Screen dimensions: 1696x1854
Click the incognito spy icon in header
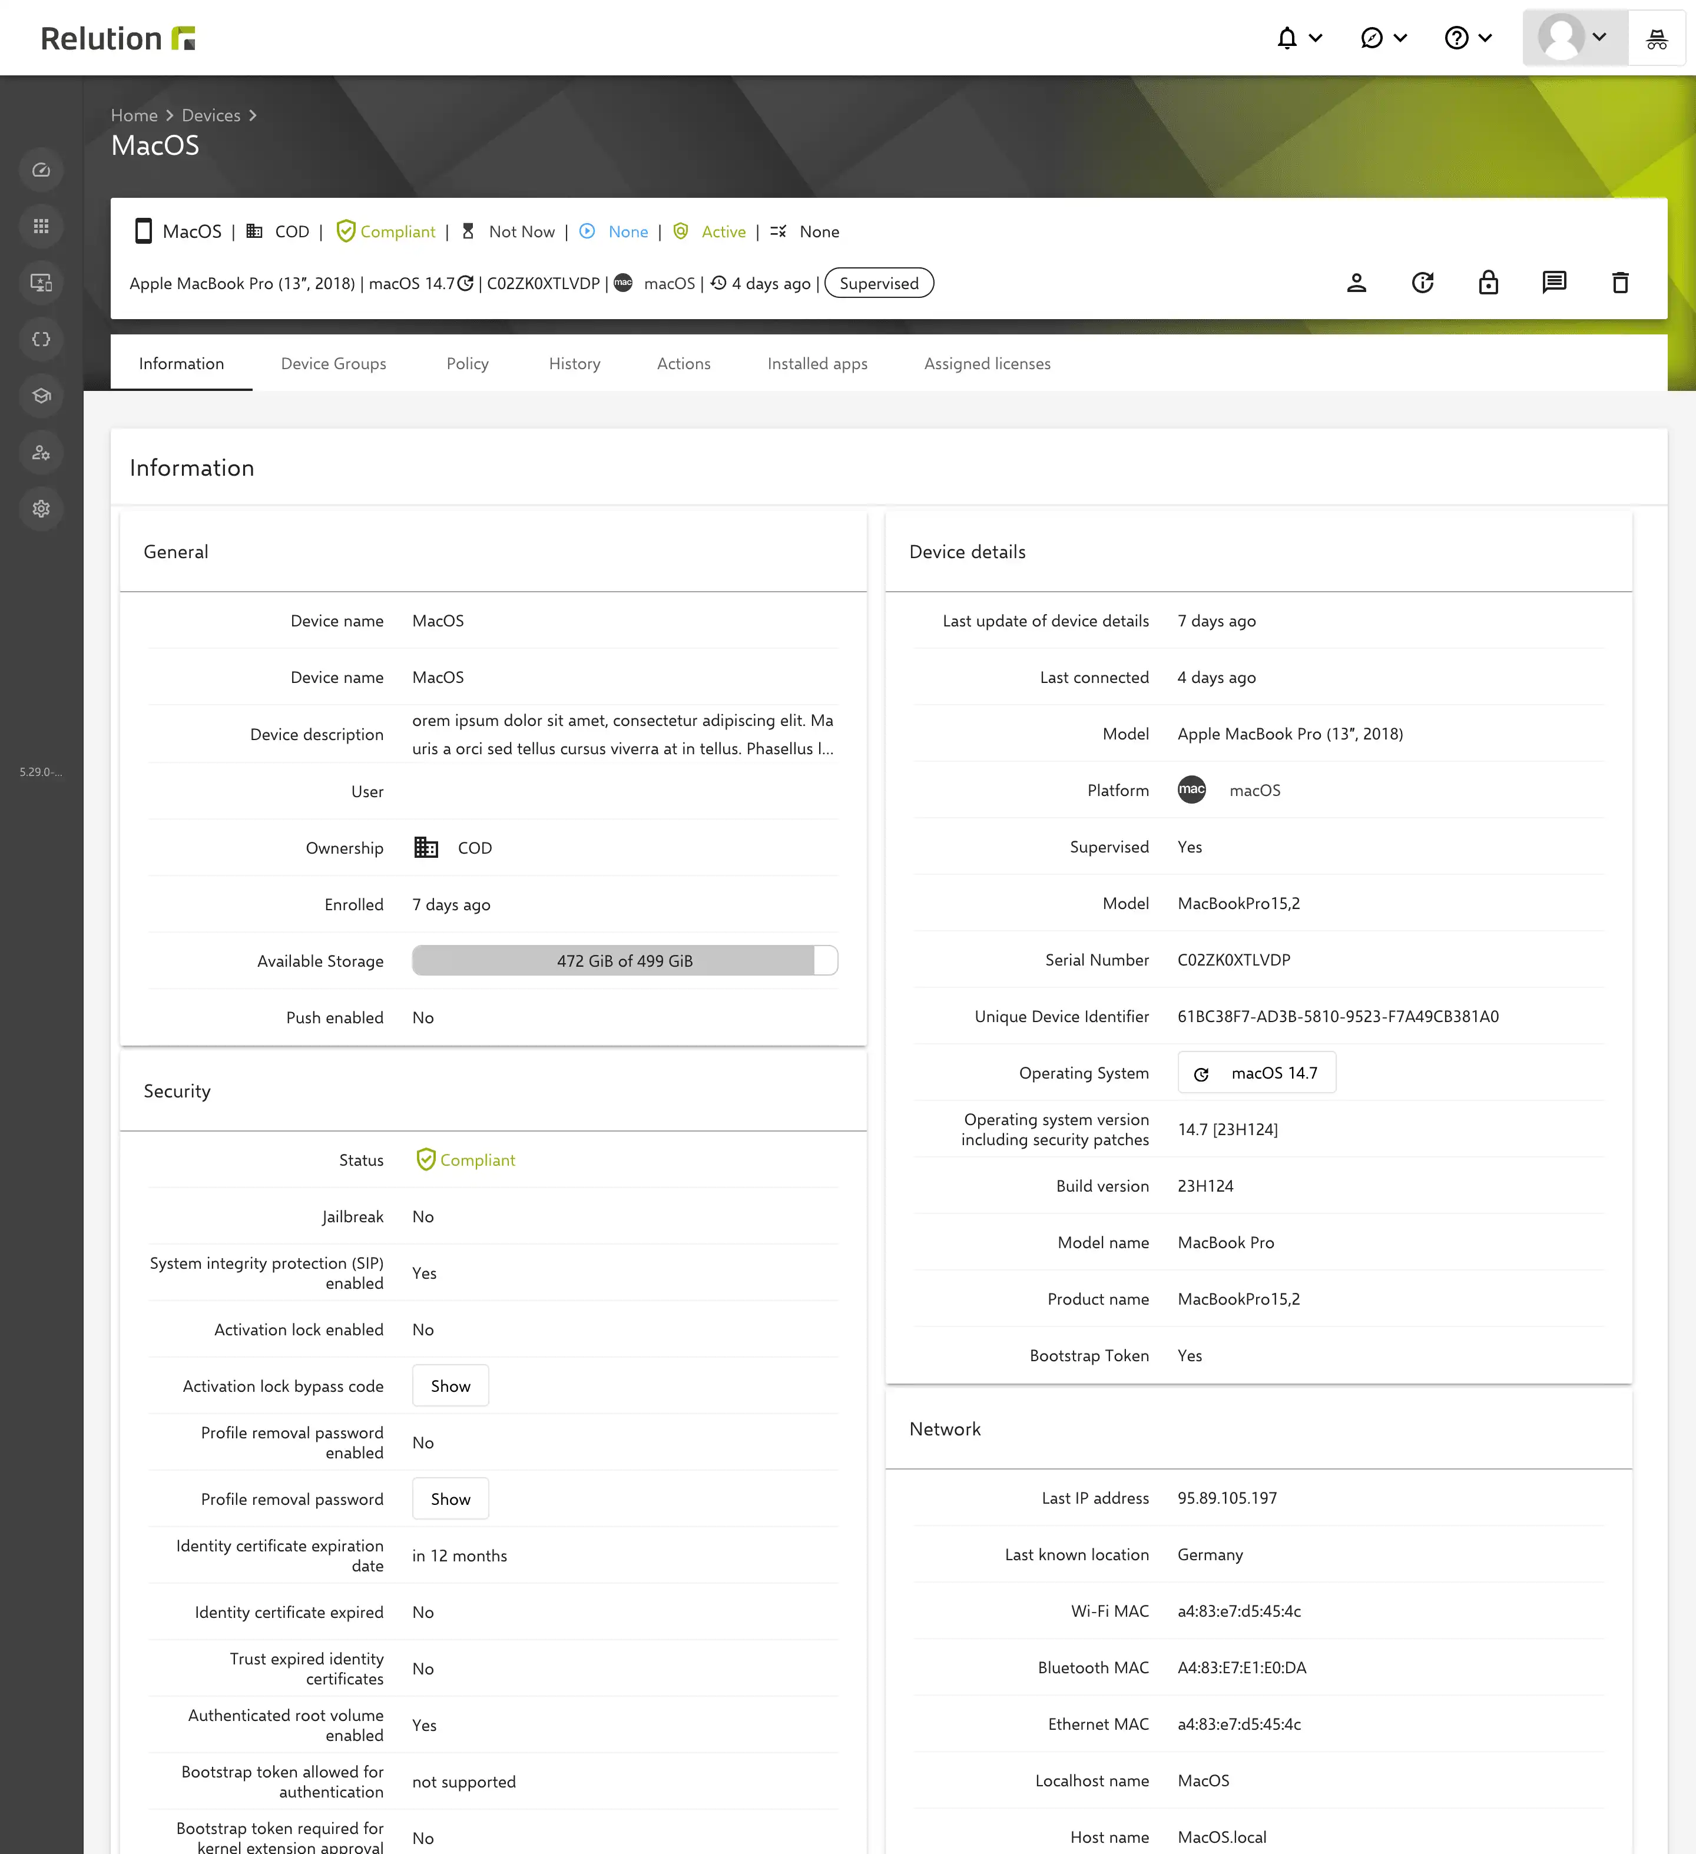tap(1657, 38)
